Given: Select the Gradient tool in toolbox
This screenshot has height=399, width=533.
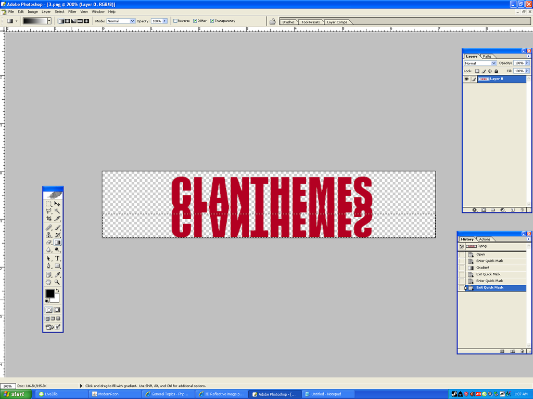Looking at the screenshot, I should pos(57,242).
